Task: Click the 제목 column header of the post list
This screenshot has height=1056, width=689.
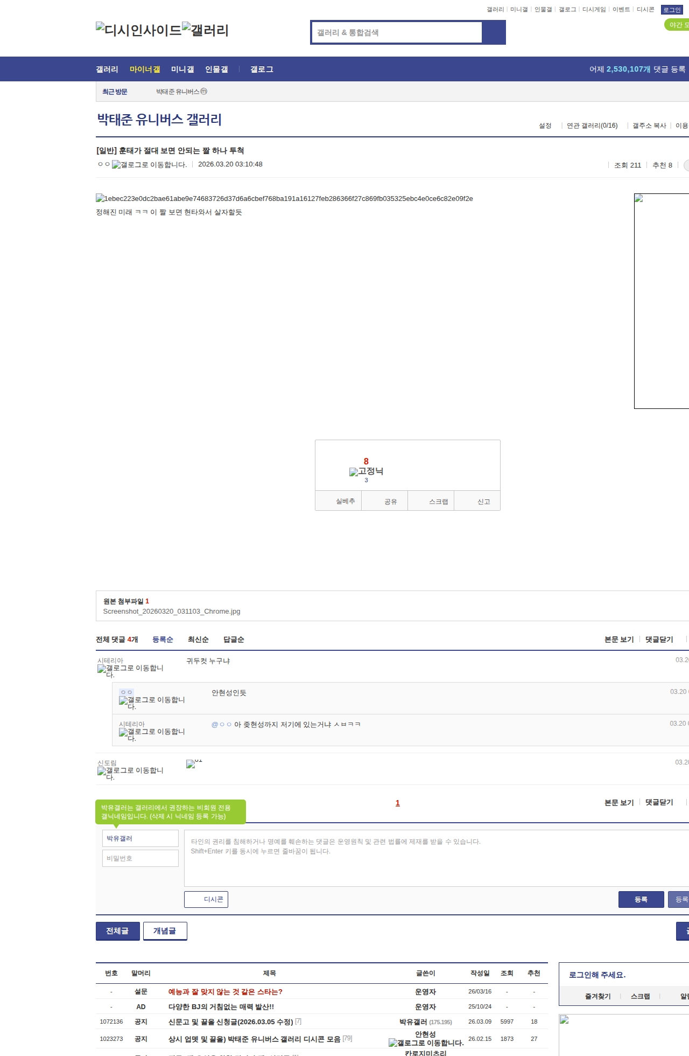Action: coord(269,973)
